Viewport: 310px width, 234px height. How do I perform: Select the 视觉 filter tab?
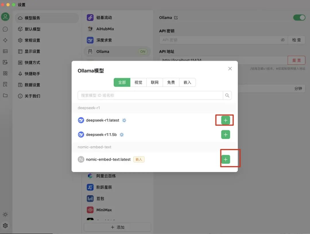pyautogui.click(x=138, y=82)
